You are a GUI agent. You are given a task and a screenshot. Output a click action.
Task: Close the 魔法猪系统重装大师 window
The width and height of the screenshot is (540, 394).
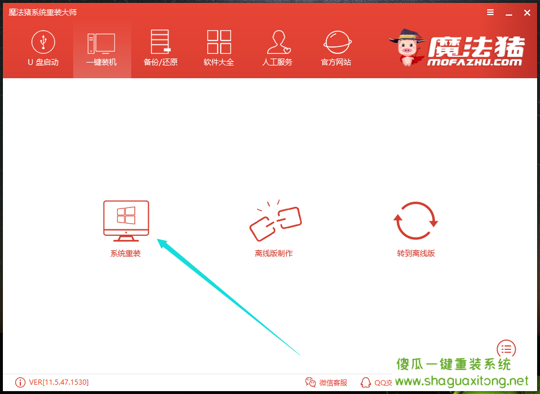coord(527,13)
